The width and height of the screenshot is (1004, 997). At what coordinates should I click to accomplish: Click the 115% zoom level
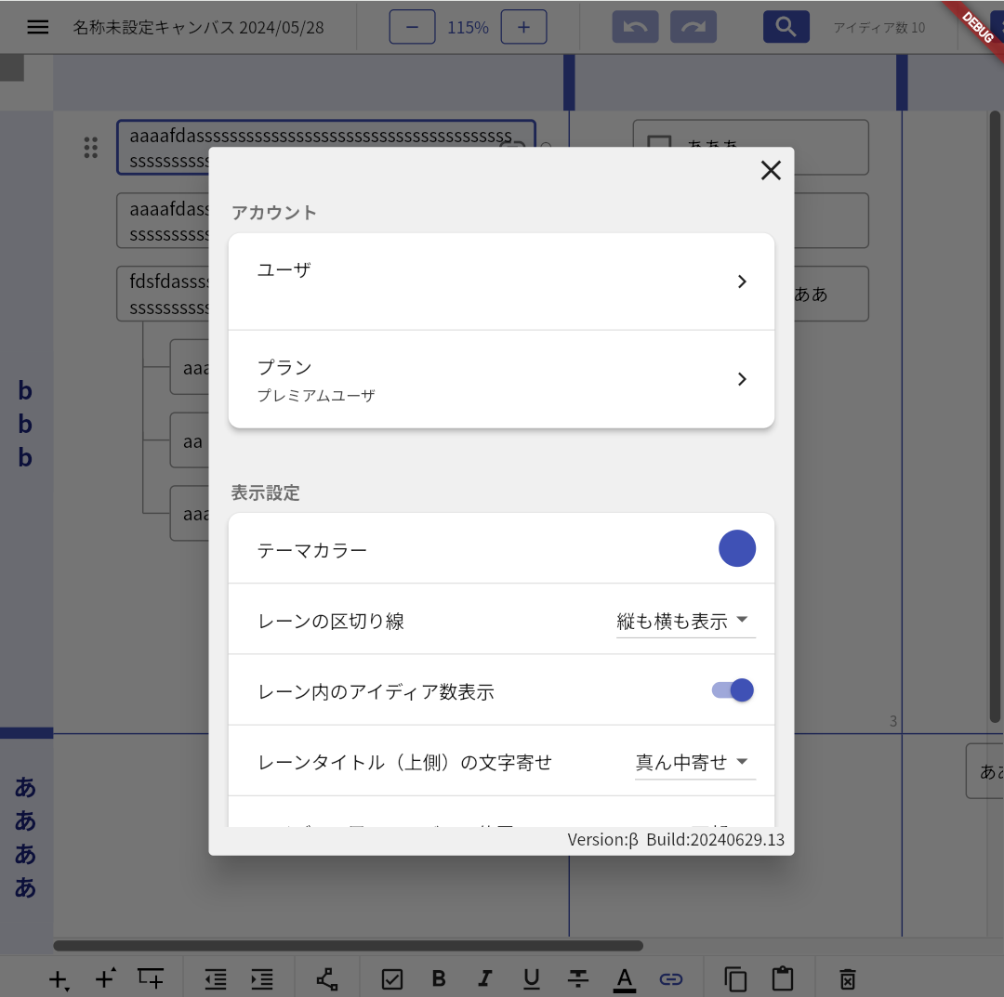click(468, 28)
